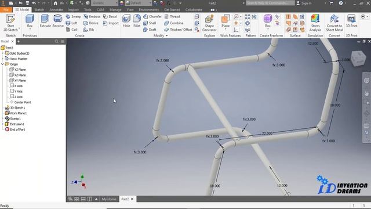Image resolution: width=371 pixels, height=209 pixels.
Task: Open the File menu
Action: (6, 10)
